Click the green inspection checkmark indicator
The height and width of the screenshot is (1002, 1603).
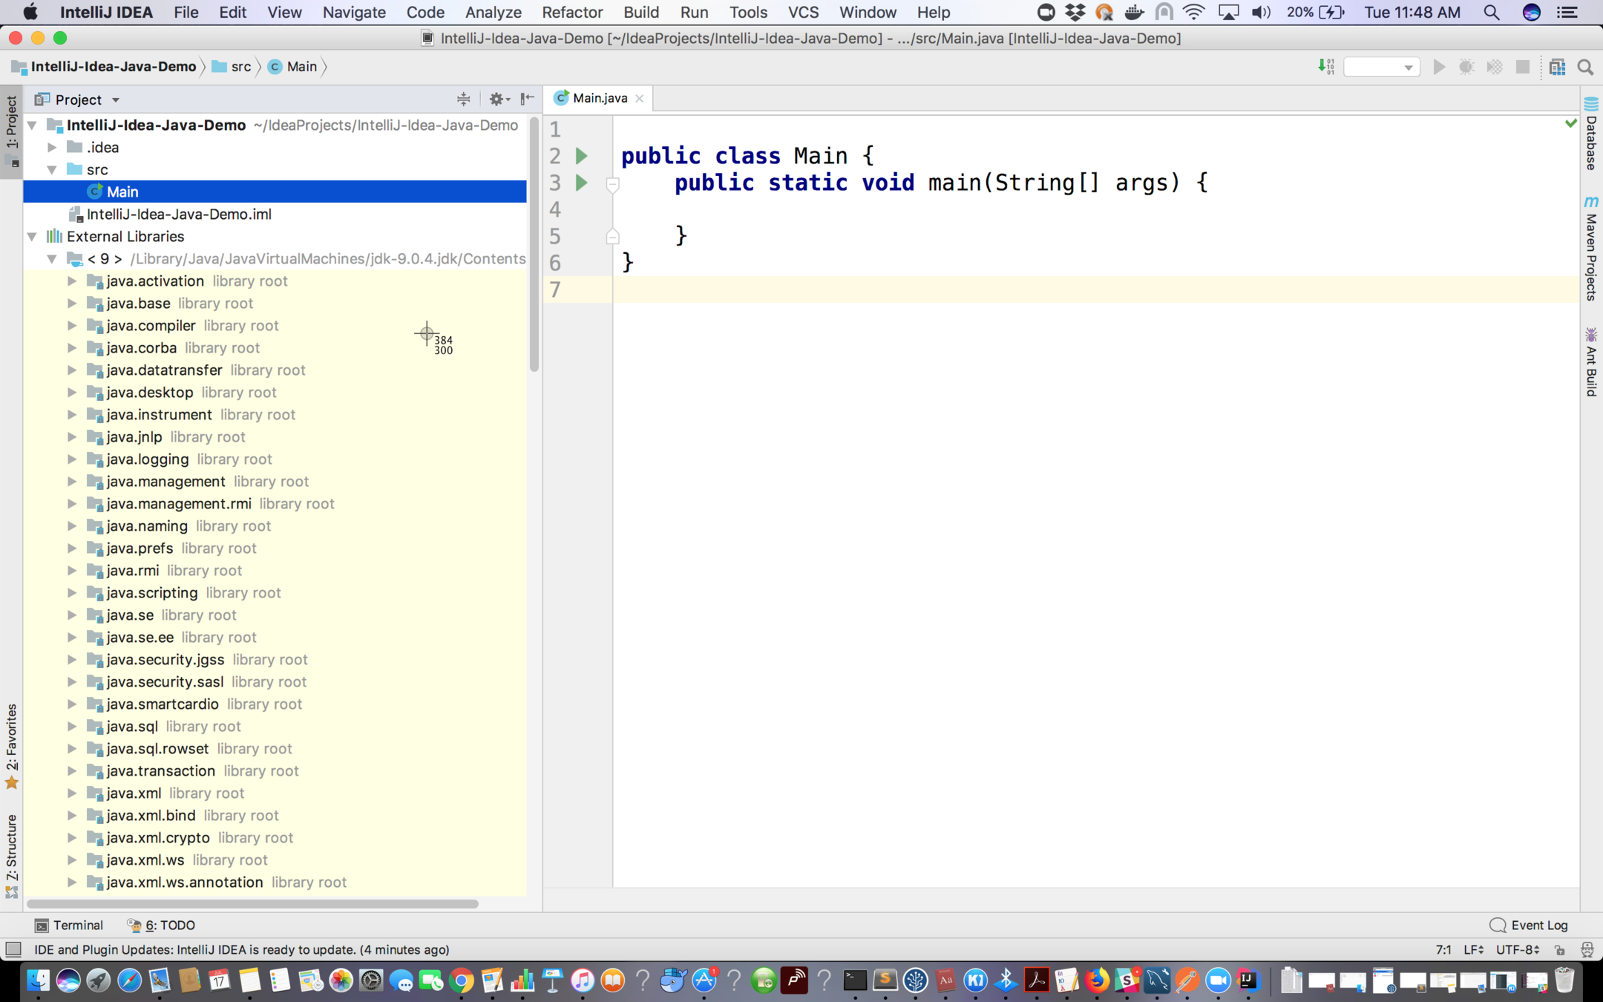tap(1570, 123)
